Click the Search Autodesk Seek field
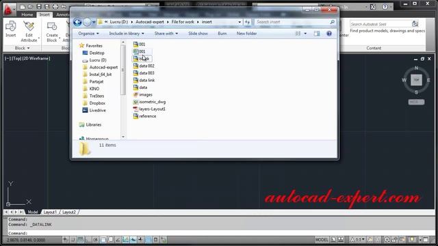Viewport: 438px width, 246px height. click(x=381, y=24)
